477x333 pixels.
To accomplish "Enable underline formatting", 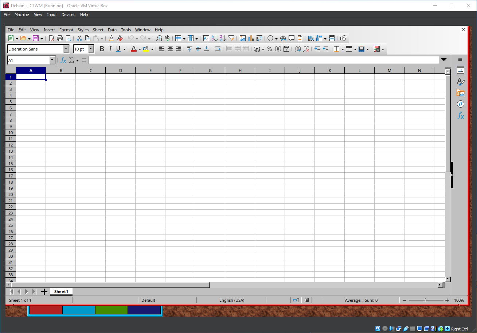I will 118,48.
